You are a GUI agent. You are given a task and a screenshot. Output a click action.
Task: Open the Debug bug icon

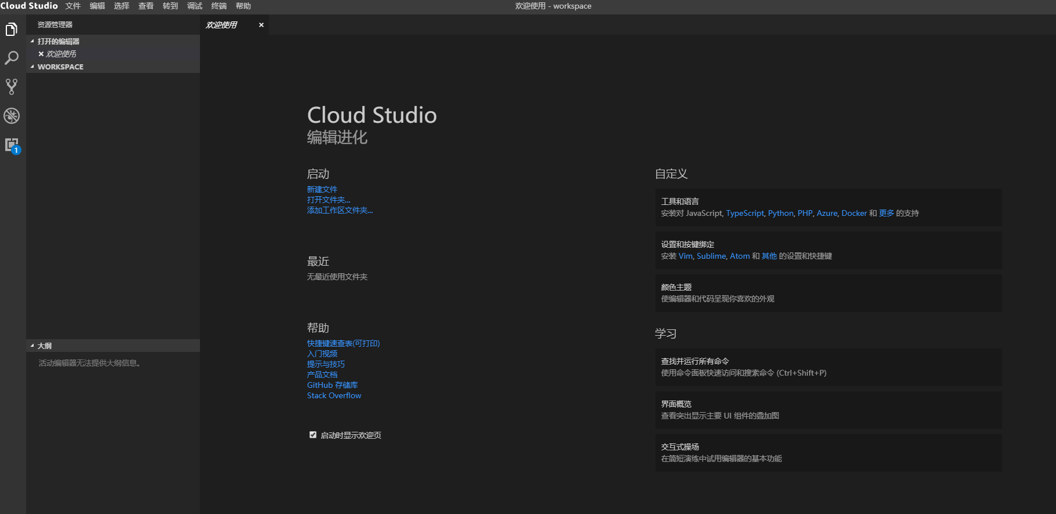[12, 116]
